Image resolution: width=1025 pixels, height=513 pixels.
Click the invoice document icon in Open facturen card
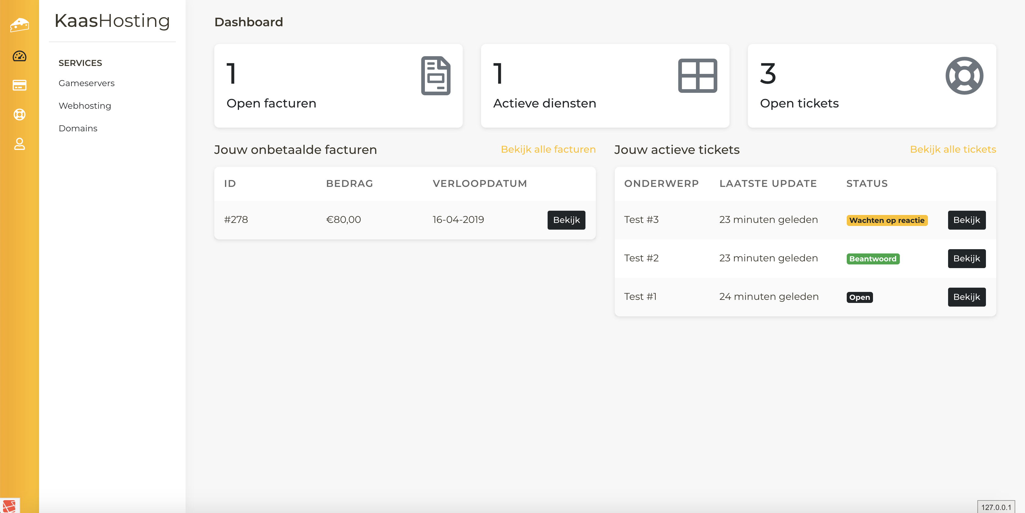pyautogui.click(x=436, y=76)
